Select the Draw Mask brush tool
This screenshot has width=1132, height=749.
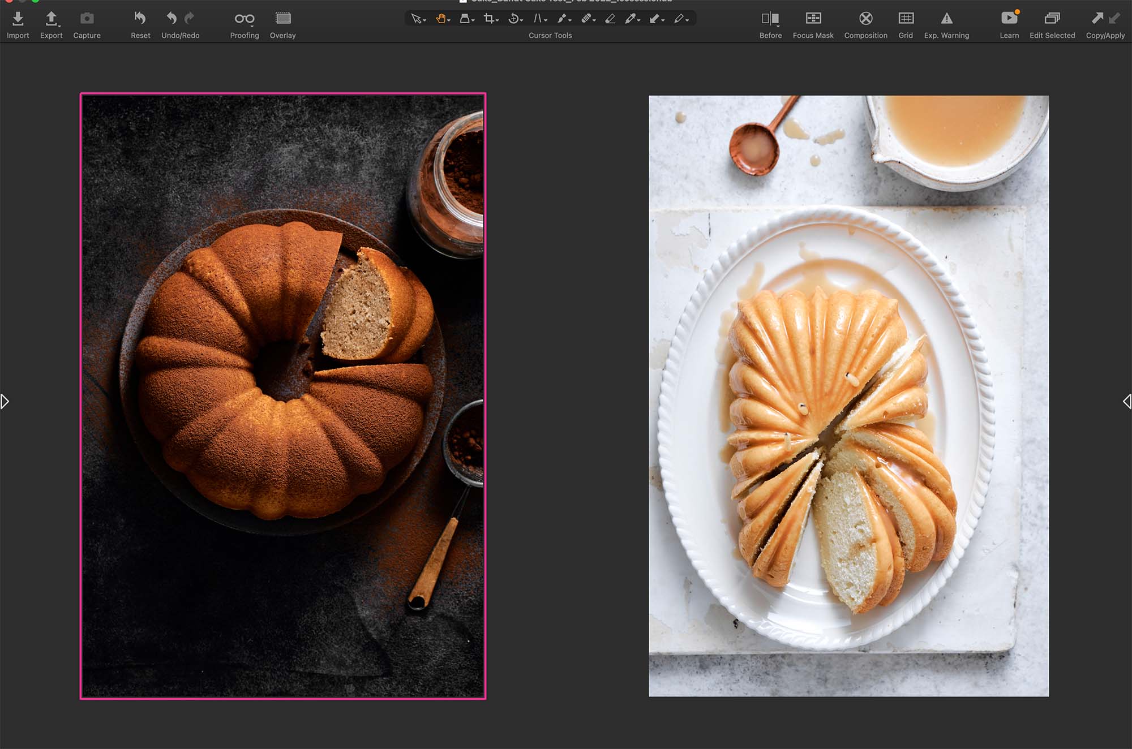[x=561, y=19]
